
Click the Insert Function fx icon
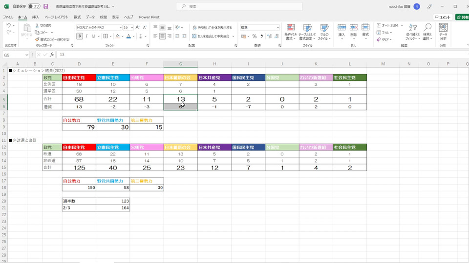coord(52,55)
